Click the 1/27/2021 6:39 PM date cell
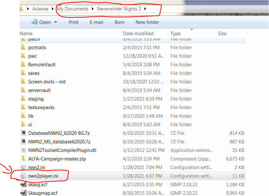The image size is (269, 196). (x=142, y=99)
